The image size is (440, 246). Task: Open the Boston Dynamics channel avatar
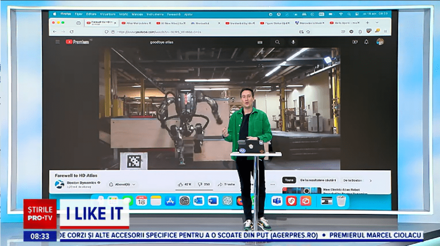(59, 184)
